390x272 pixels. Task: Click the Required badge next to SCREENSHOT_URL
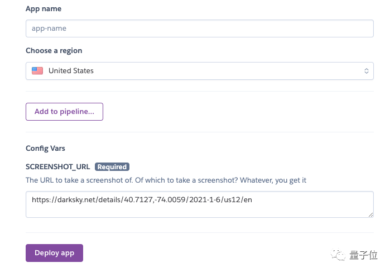coord(112,166)
